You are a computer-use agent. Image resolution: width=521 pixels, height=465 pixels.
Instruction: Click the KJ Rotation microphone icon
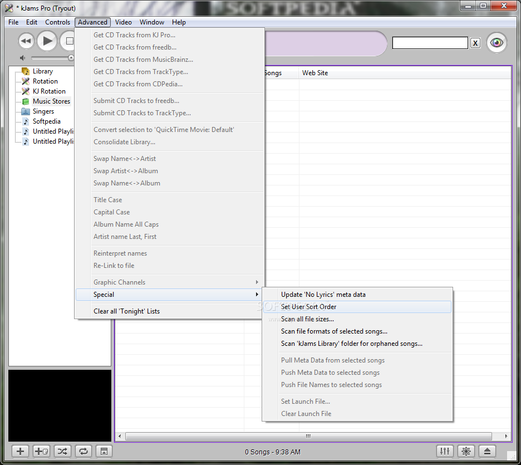coord(26,91)
